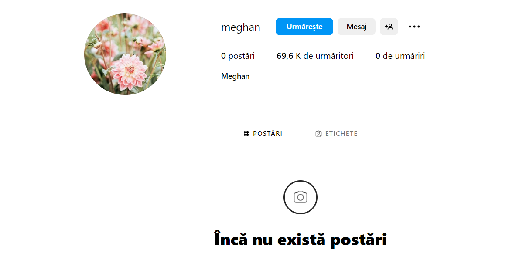Open the 0 de urmăriri list
Image resolution: width=519 pixels, height=280 pixels.
[400, 56]
